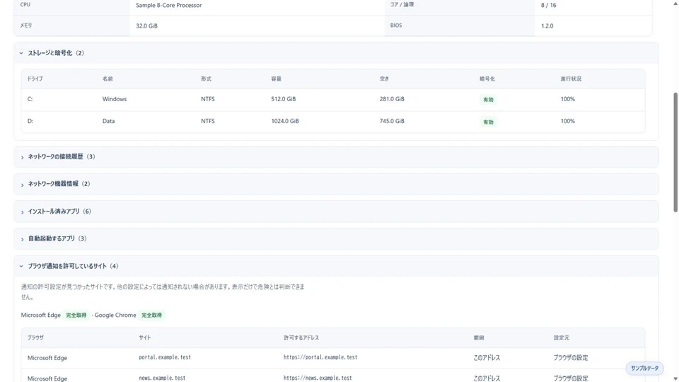
Task: Select the 空き column header
Action: (x=385, y=79)
